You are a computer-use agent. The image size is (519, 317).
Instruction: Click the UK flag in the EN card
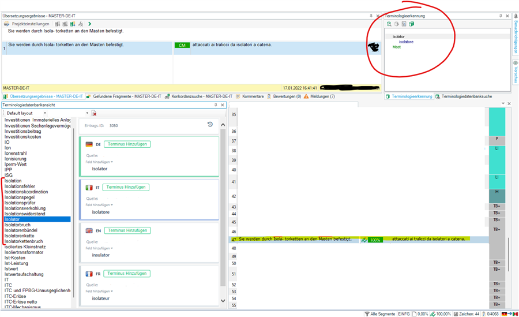click(89, 230)
